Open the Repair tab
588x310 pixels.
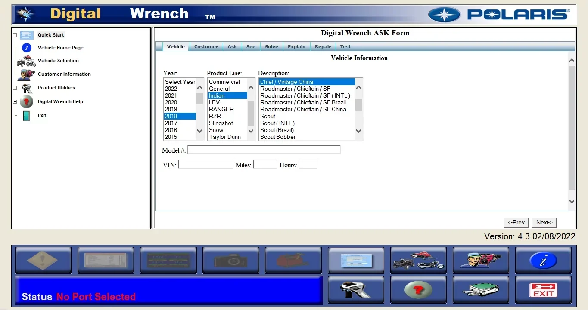(323, 46)
